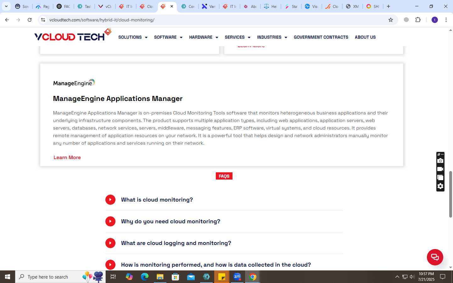
Task: Click the page vertical scrollbar thumb
Action: (450, 194)
